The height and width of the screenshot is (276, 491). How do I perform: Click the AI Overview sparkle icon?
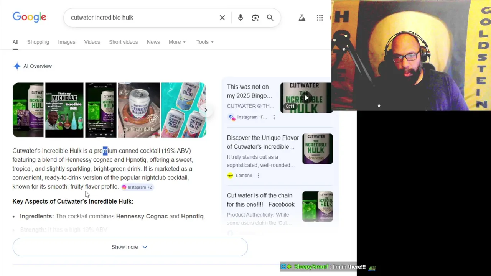[17, 66]
